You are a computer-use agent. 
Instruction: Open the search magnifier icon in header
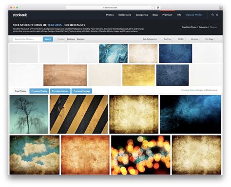point(212,15)
